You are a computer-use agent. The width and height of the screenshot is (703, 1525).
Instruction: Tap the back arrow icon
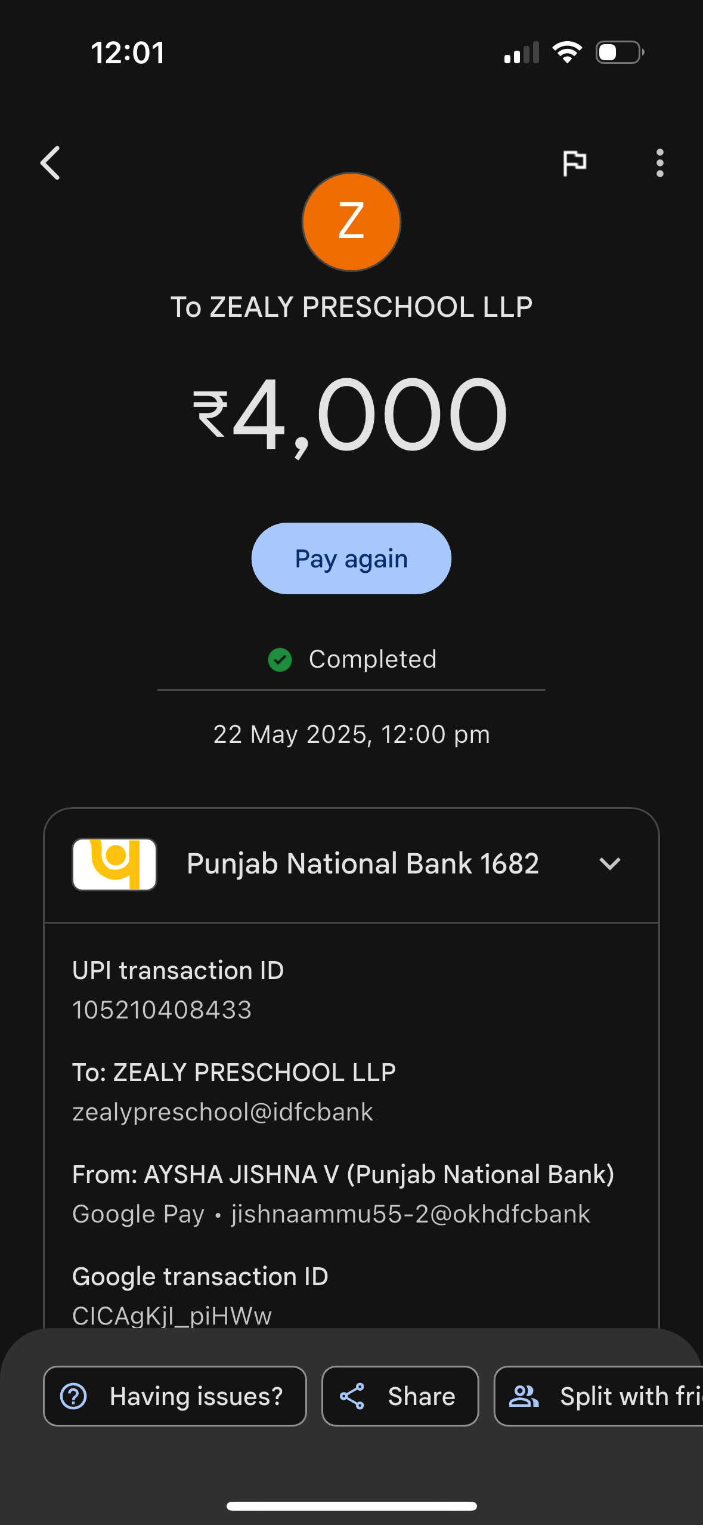[51, 163]
